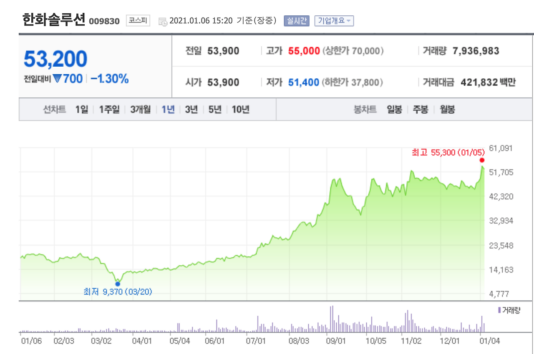Click the 저가 value 51,400
This screenshot has height=354, width=534.
(304, 82)
